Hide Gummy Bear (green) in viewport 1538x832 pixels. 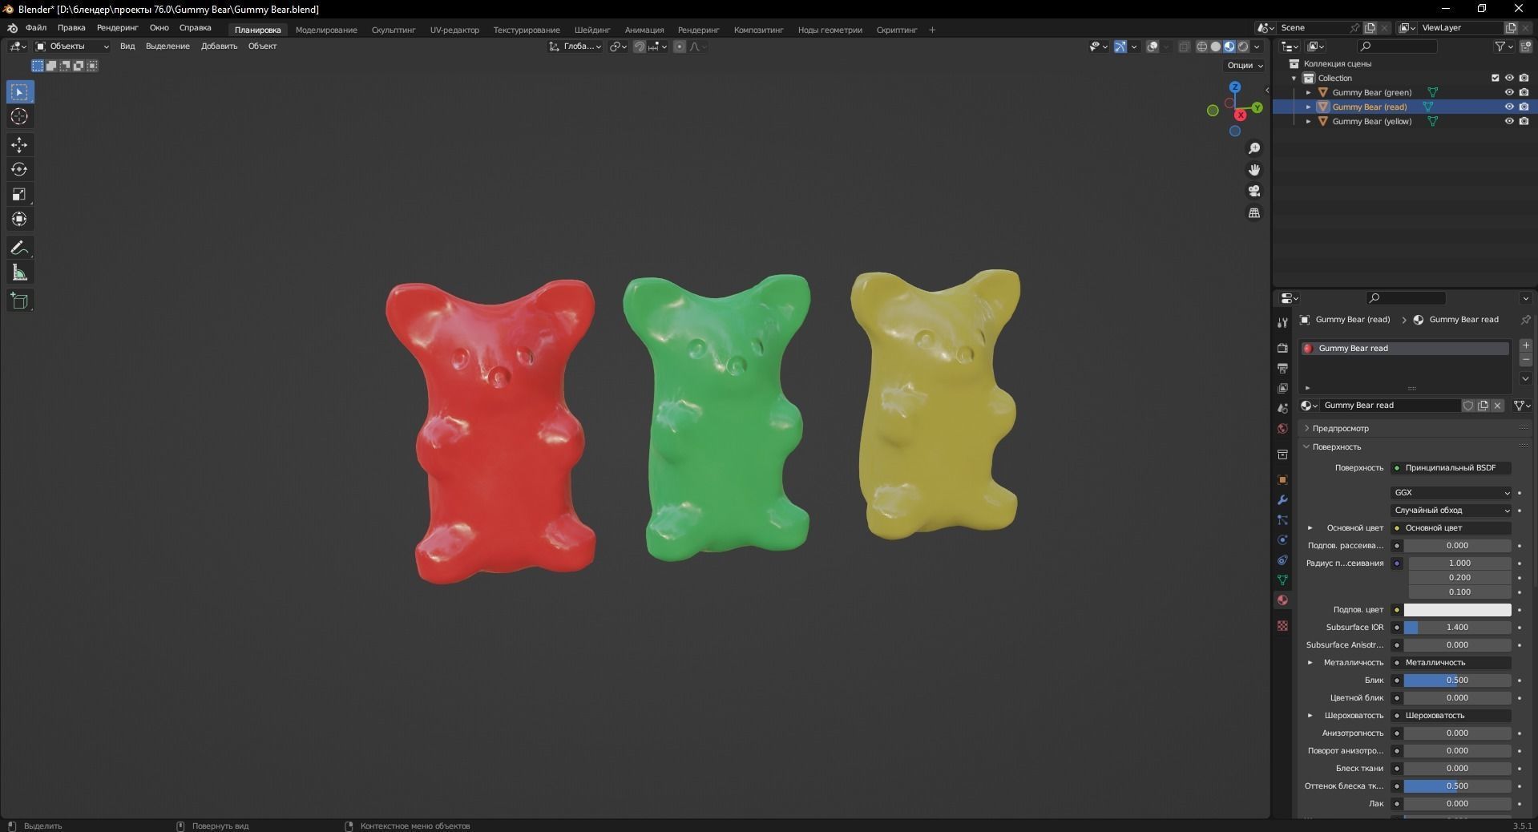(1509, 92)
